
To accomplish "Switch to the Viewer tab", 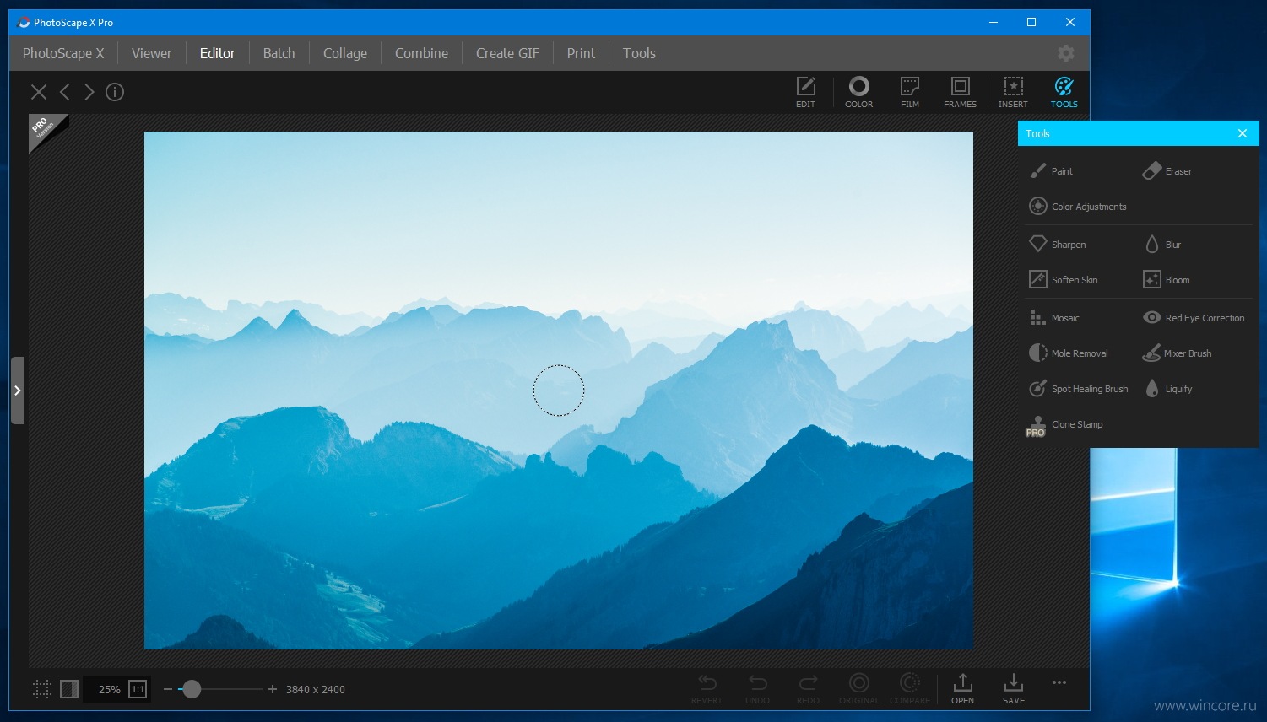I will pos(152,53).
